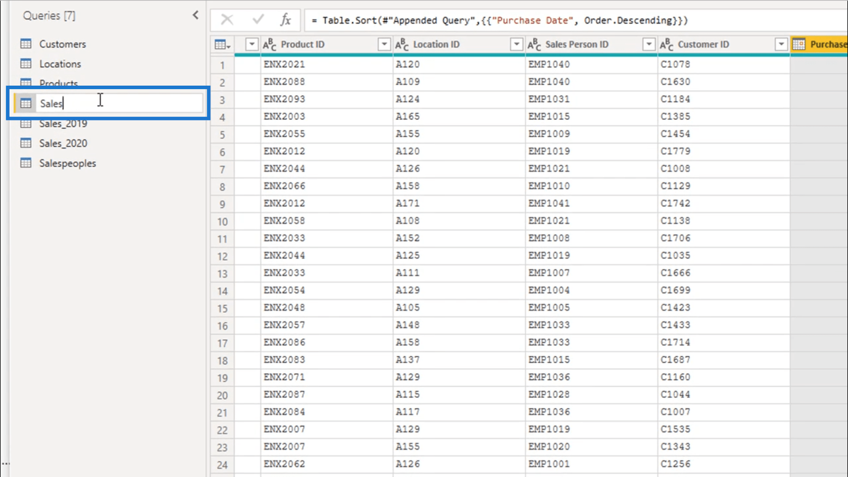Collapse the Queries pane with the chevron

pos(196,15)
